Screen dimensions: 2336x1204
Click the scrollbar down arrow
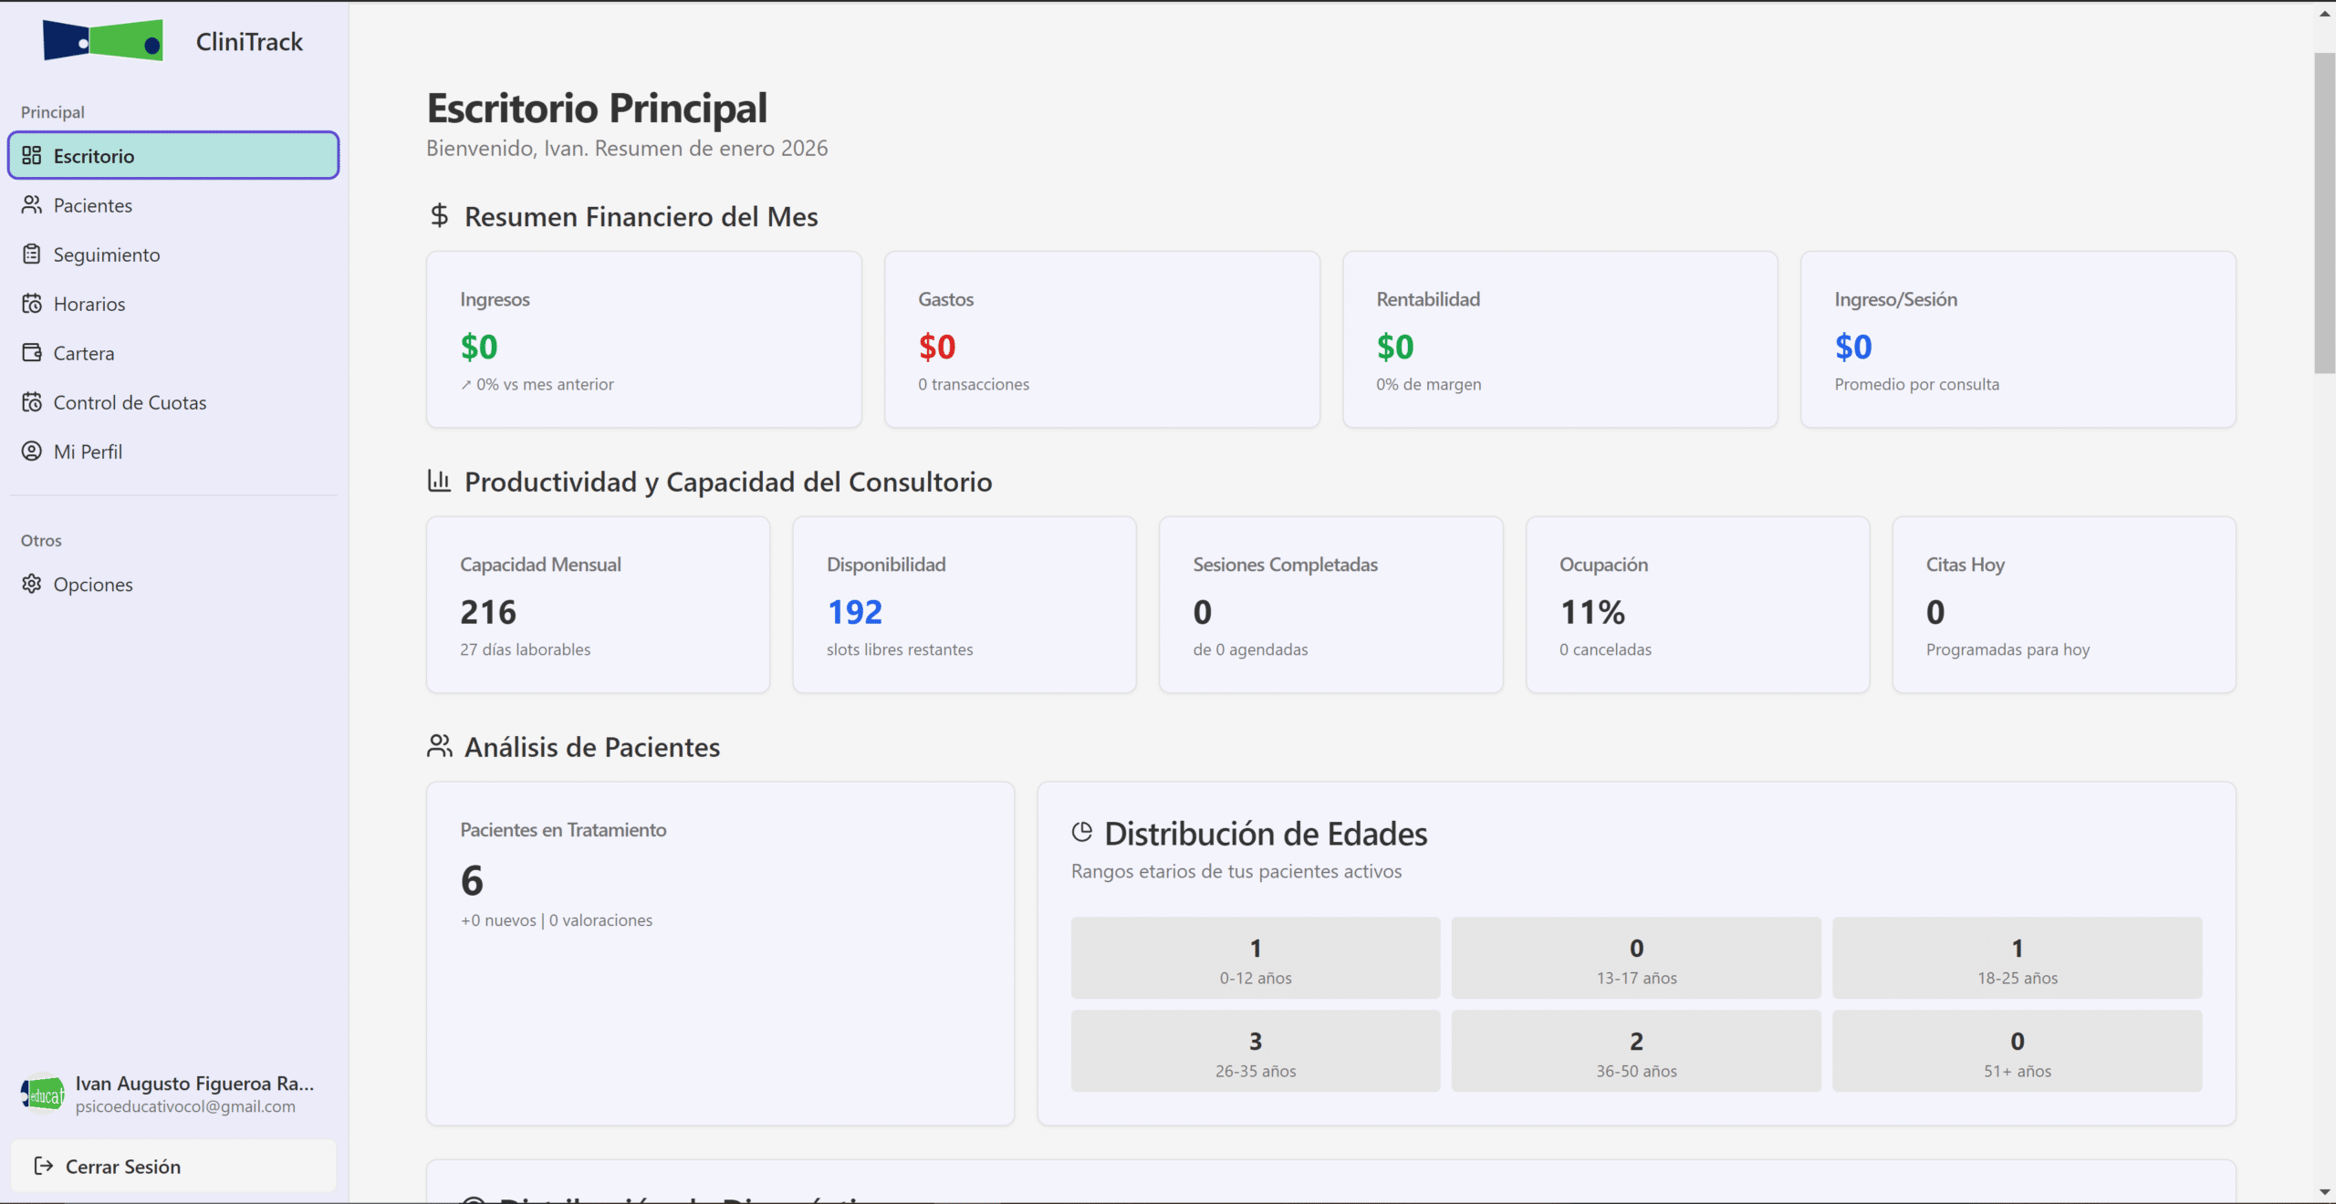2323,1192
